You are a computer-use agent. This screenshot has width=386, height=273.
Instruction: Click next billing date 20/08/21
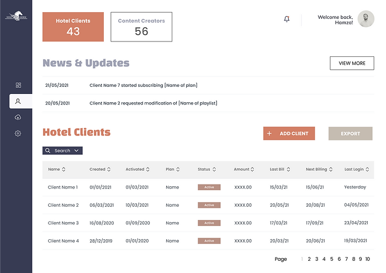pos(315,205)
